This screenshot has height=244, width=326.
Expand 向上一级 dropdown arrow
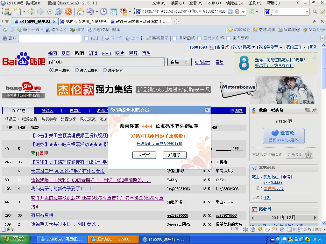click(42, 30)
